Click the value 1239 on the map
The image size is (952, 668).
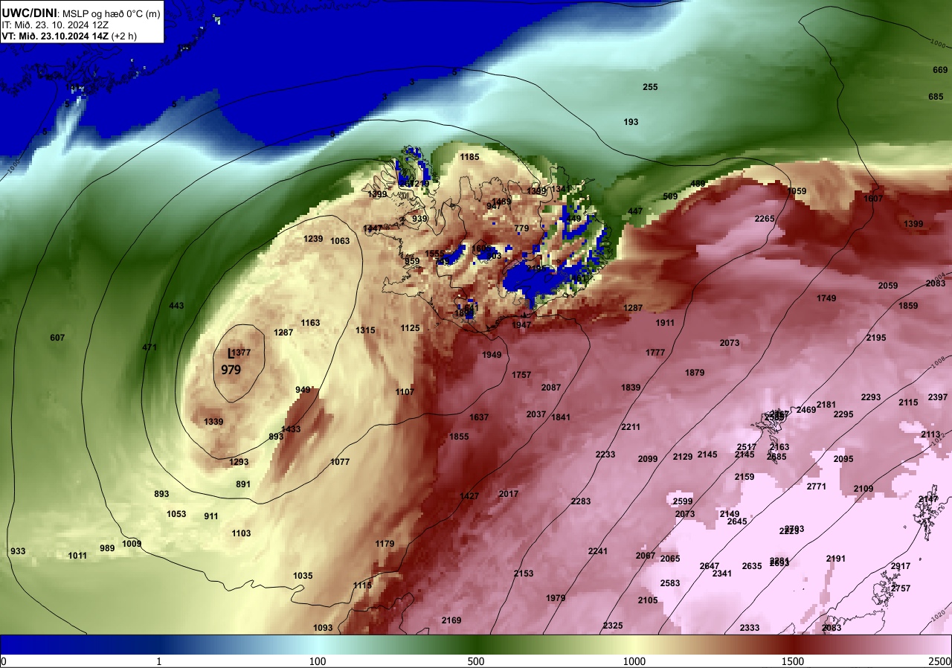coord(314,239)
